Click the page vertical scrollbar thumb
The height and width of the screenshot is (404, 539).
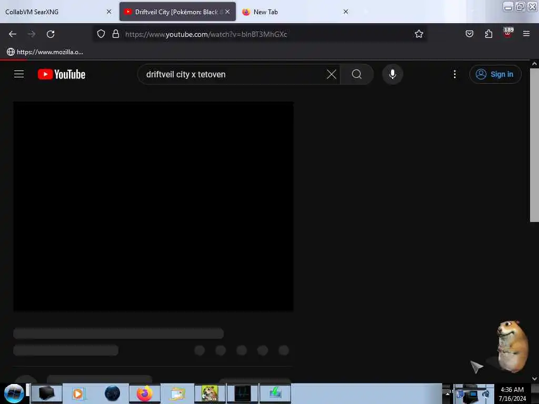pos(534,145)
